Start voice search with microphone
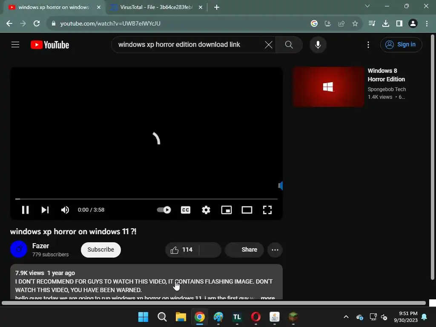The image size is (436, 327). (x=318, y=44)
